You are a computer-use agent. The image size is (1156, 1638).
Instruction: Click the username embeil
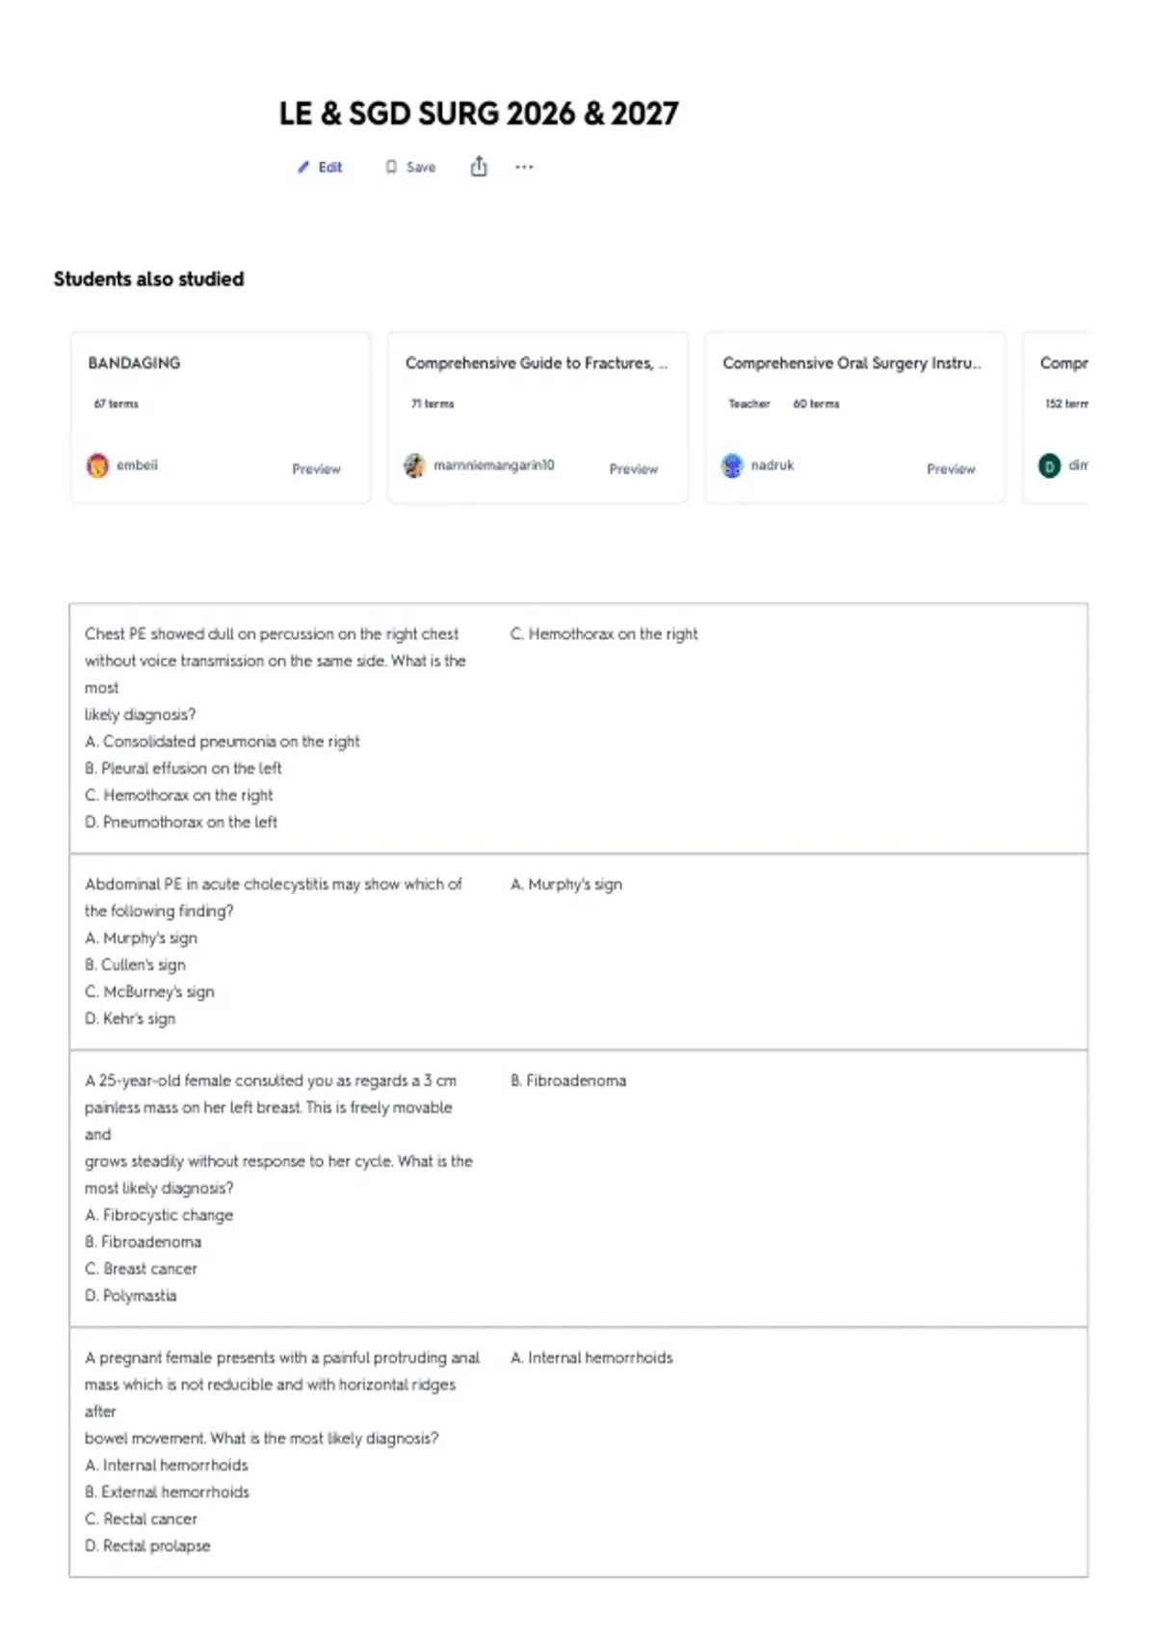[x=137, y=465]
